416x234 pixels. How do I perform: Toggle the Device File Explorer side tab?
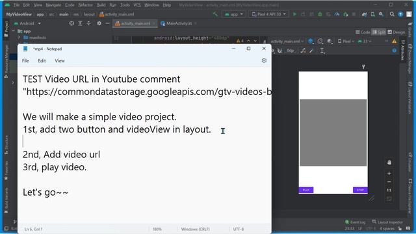pos(410,196)
